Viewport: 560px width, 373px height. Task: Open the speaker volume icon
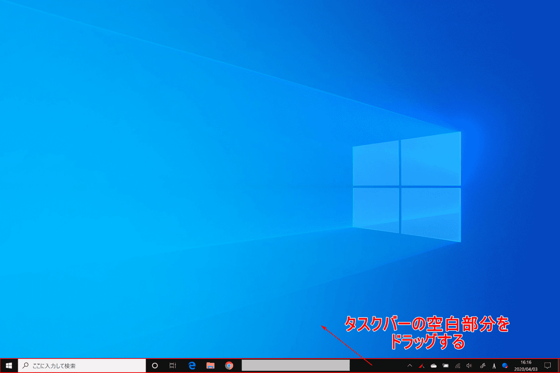click(469, 365)
